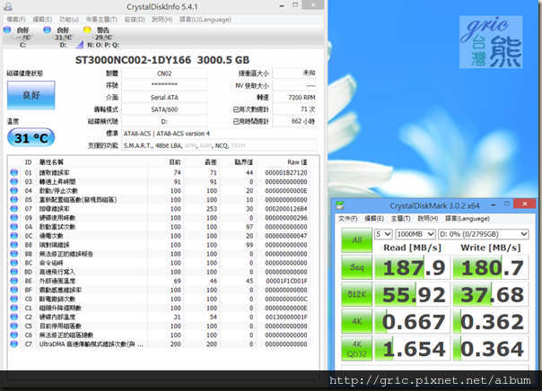Open CrystalDiskInfo 功能(u) menu
Screen dimensions: 542x391
tap(69, 20)
